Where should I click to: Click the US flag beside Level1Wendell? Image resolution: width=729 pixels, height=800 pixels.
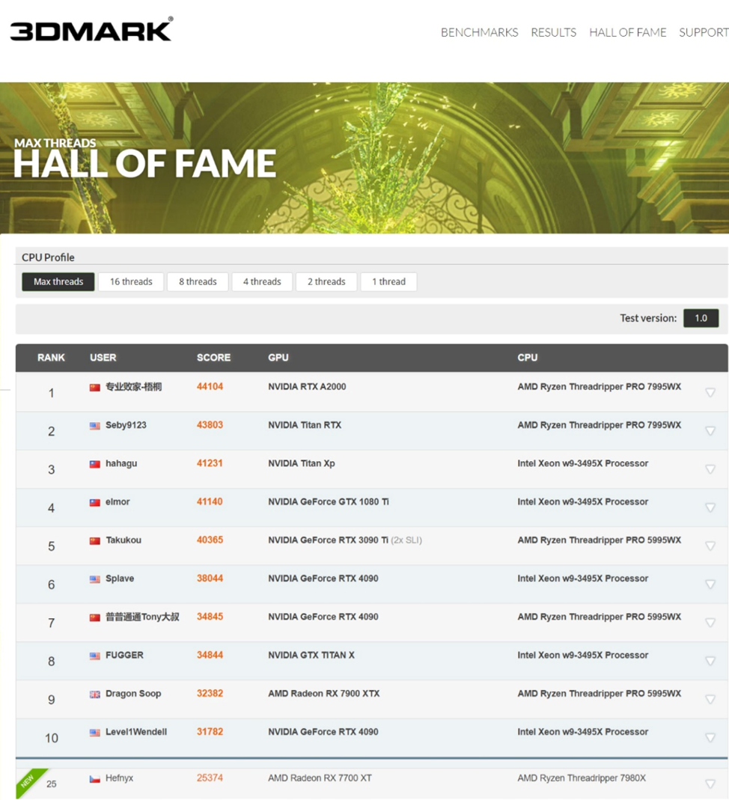[x=95, y=733]
